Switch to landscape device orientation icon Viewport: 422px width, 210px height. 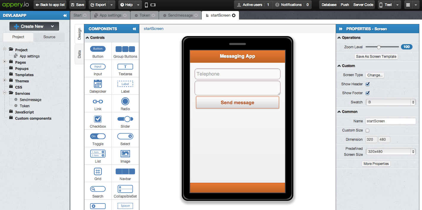point(153,5)
